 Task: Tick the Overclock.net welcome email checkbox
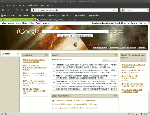[54, 82]
